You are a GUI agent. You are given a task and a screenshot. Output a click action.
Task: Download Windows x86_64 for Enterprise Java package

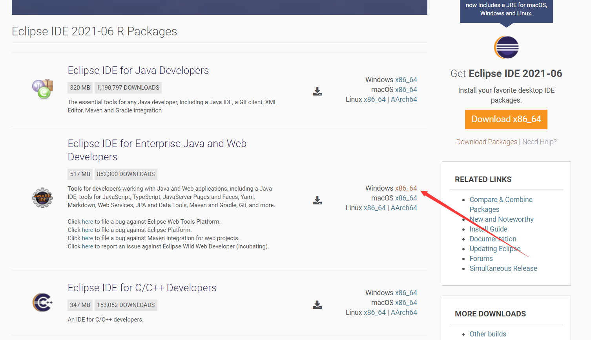(406, 188)
